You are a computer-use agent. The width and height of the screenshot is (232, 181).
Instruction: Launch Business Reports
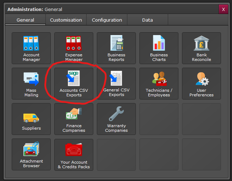(116, 48)
